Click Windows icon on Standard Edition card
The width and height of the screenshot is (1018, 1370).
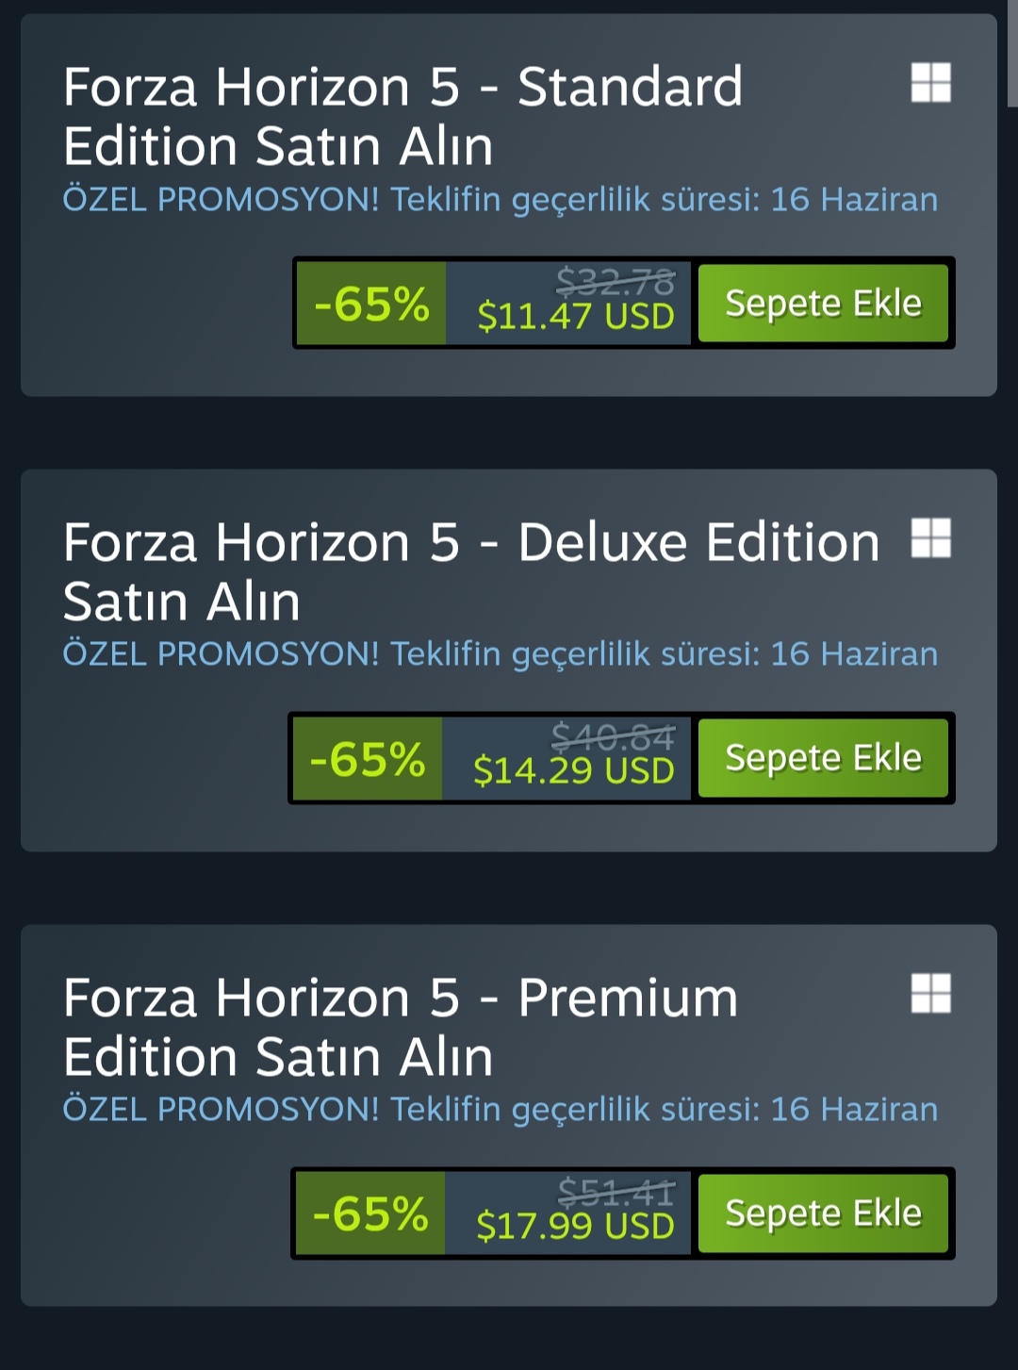coord(930,82)
